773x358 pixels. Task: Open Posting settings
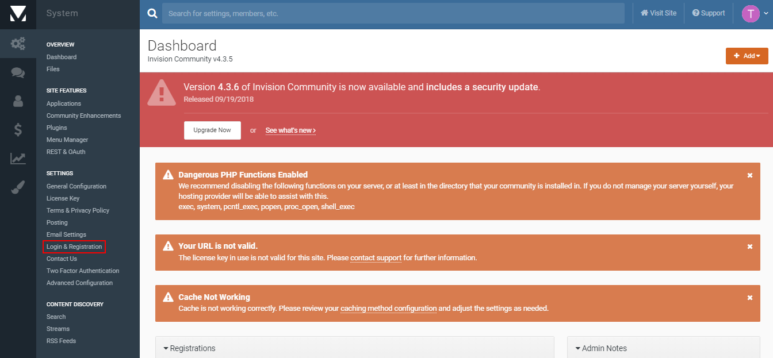57,222
